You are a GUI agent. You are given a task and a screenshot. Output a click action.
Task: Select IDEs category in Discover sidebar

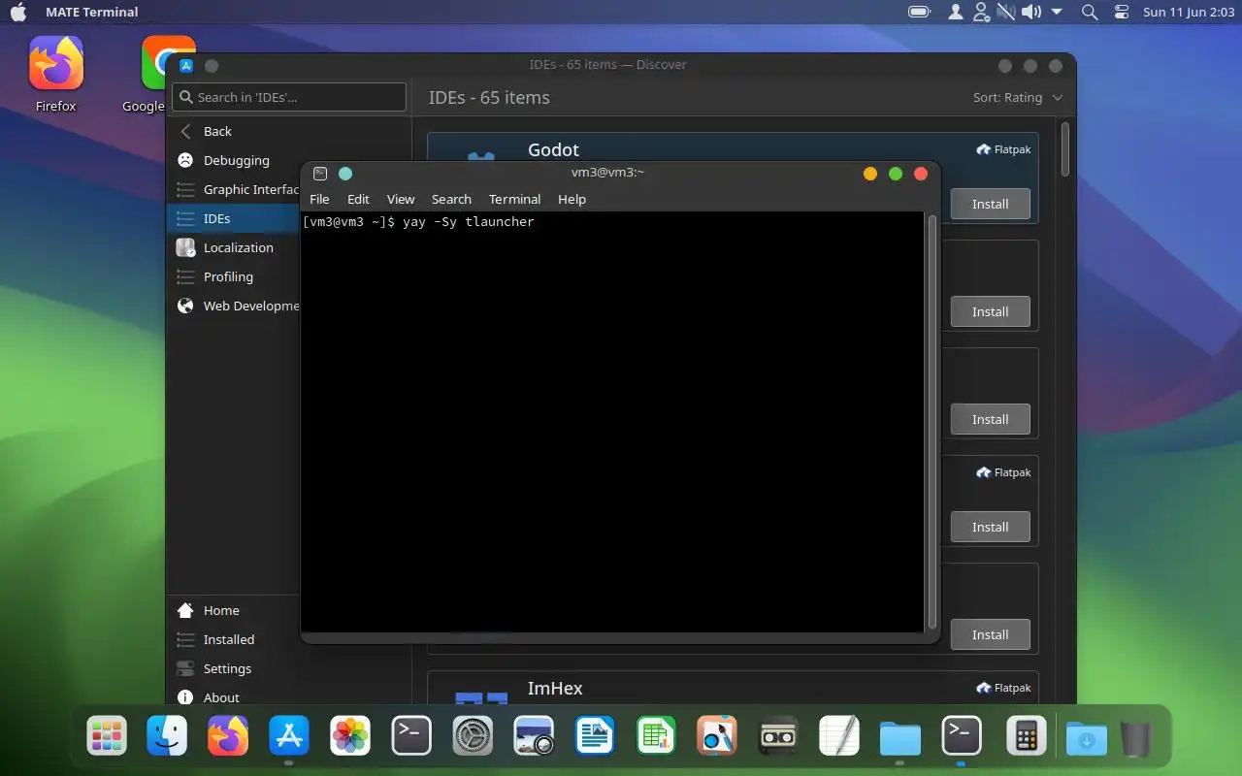click(233, 218)
